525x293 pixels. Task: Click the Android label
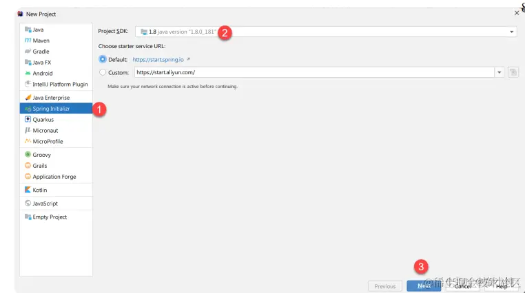[x=43, y=73]
